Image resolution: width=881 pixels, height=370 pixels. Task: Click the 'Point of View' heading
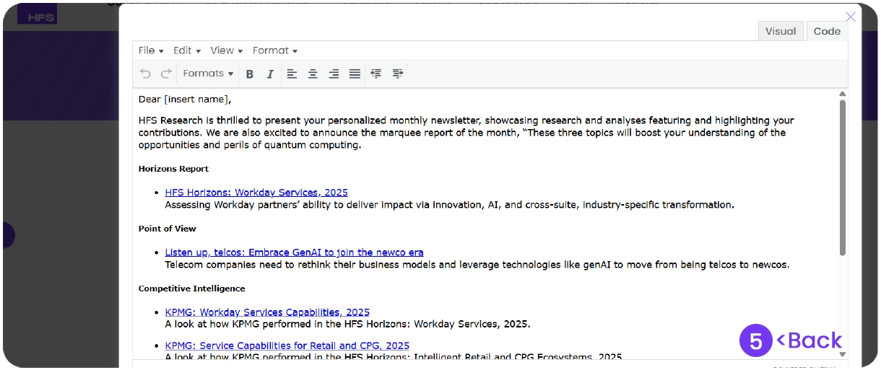[x=168, y=229]
